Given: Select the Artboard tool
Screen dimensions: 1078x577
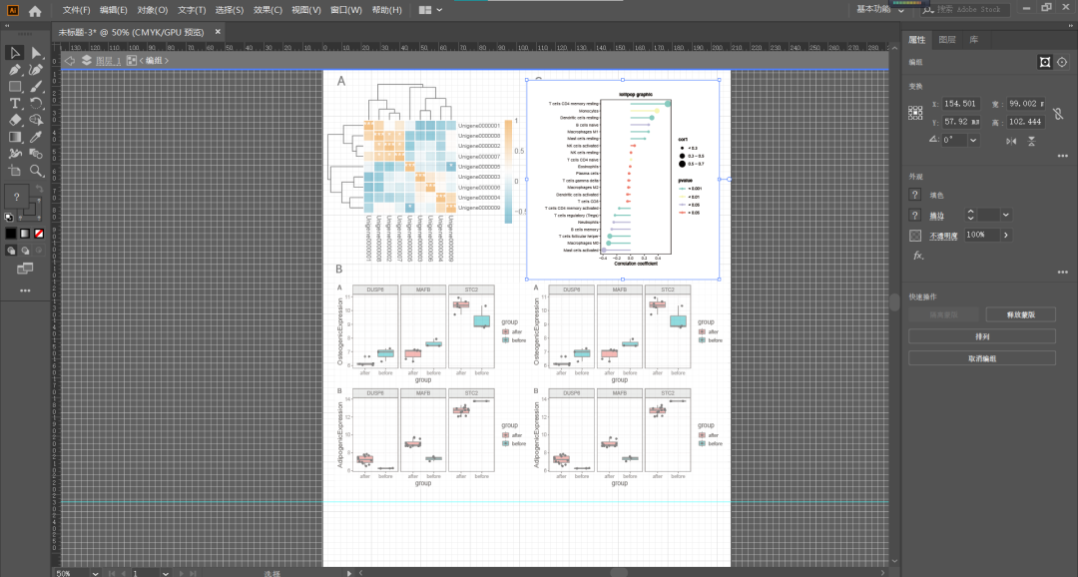Looking at the screenshot, I should tap(14, 171).
